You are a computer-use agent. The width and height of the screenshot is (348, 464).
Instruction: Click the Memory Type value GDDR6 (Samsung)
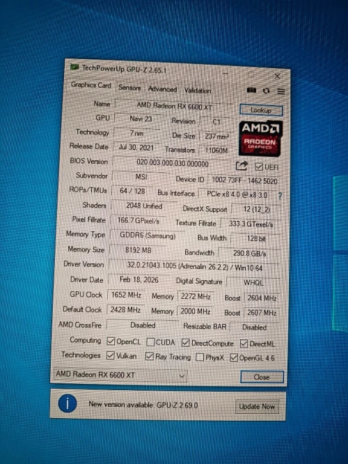148,235
